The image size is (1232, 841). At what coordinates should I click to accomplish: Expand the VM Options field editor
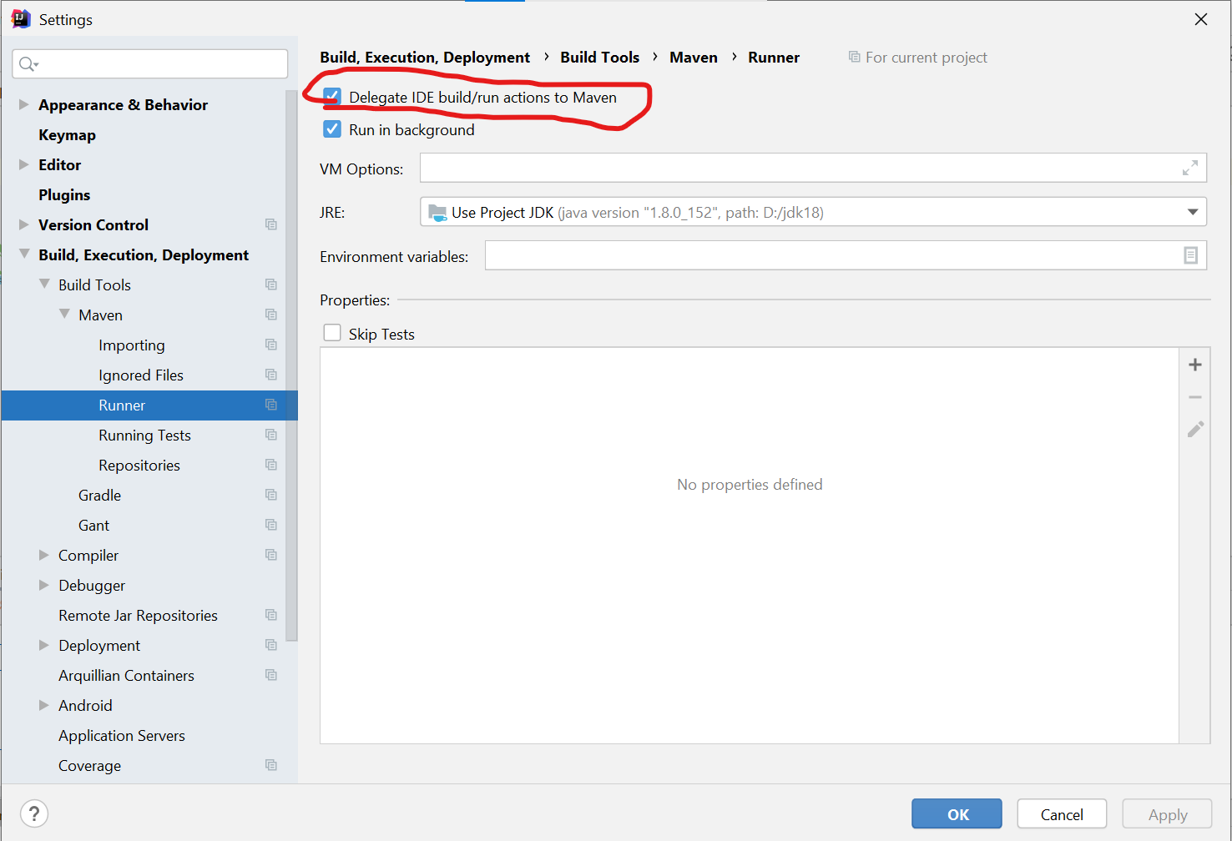tap(1190, 168)
